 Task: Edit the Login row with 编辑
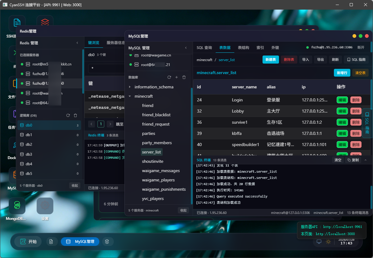pos(342,100)
